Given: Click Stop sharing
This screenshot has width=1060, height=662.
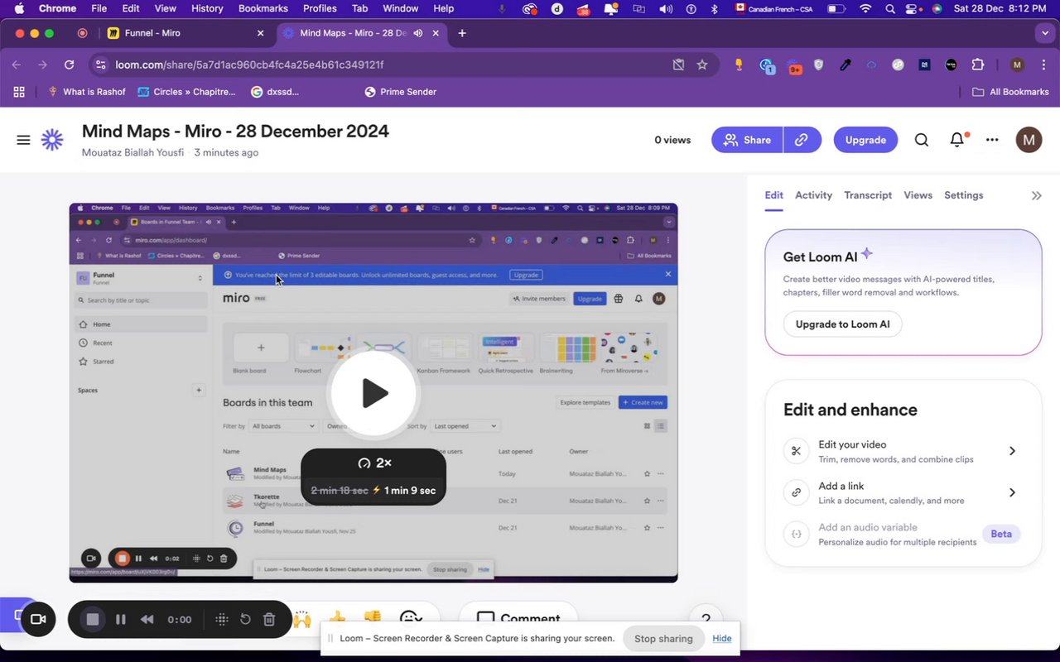Looking at the screenshot, I should [x=663, y=638].
